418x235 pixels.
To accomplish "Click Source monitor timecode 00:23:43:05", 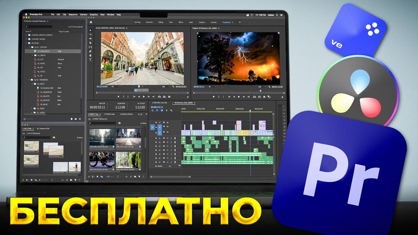I will pos(103,86).
